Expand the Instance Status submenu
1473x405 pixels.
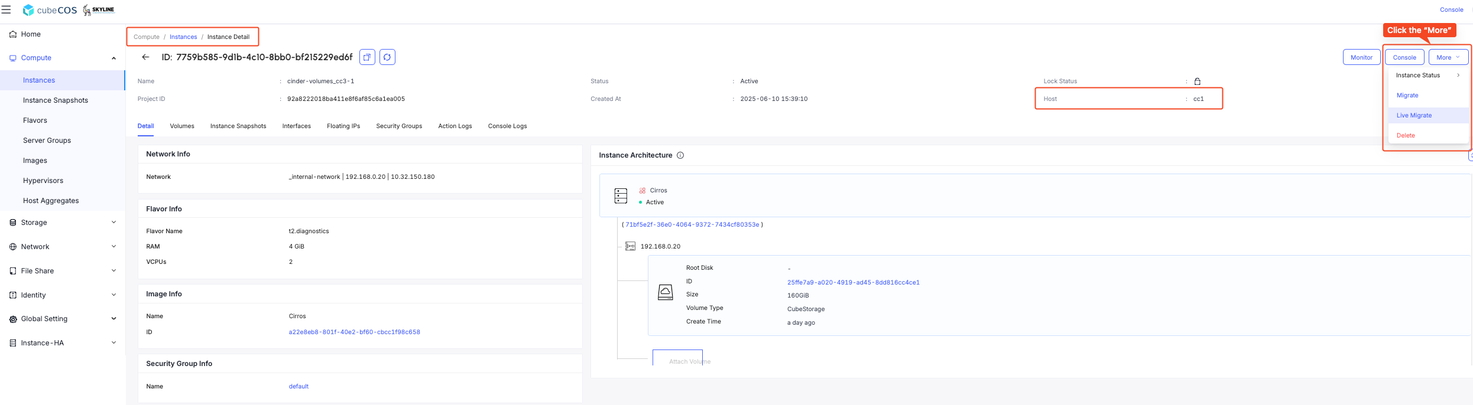(x=1428, y=76)
